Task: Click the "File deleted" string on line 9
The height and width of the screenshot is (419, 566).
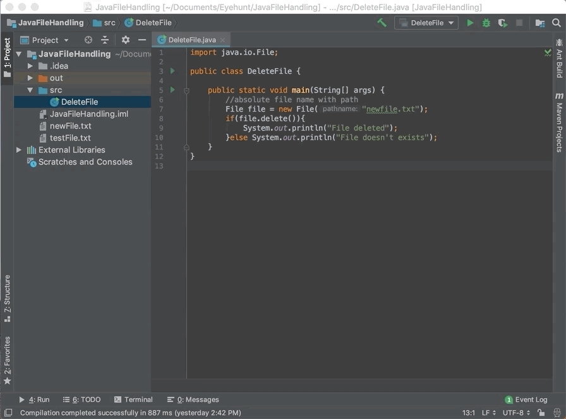Action: (358, 128)
